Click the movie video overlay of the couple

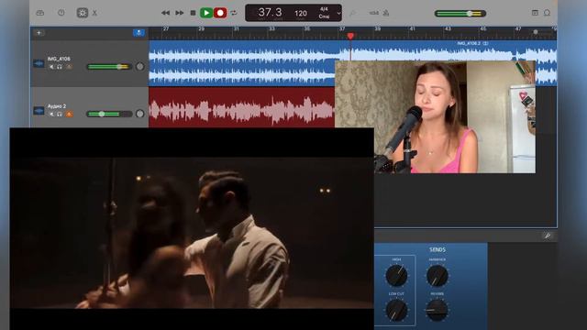[x=192, y=228]
